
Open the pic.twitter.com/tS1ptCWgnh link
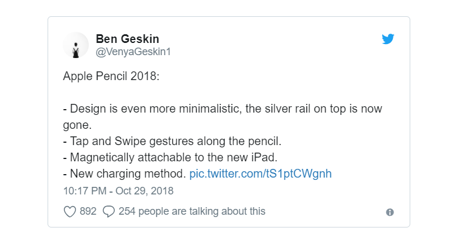[261, 174]
